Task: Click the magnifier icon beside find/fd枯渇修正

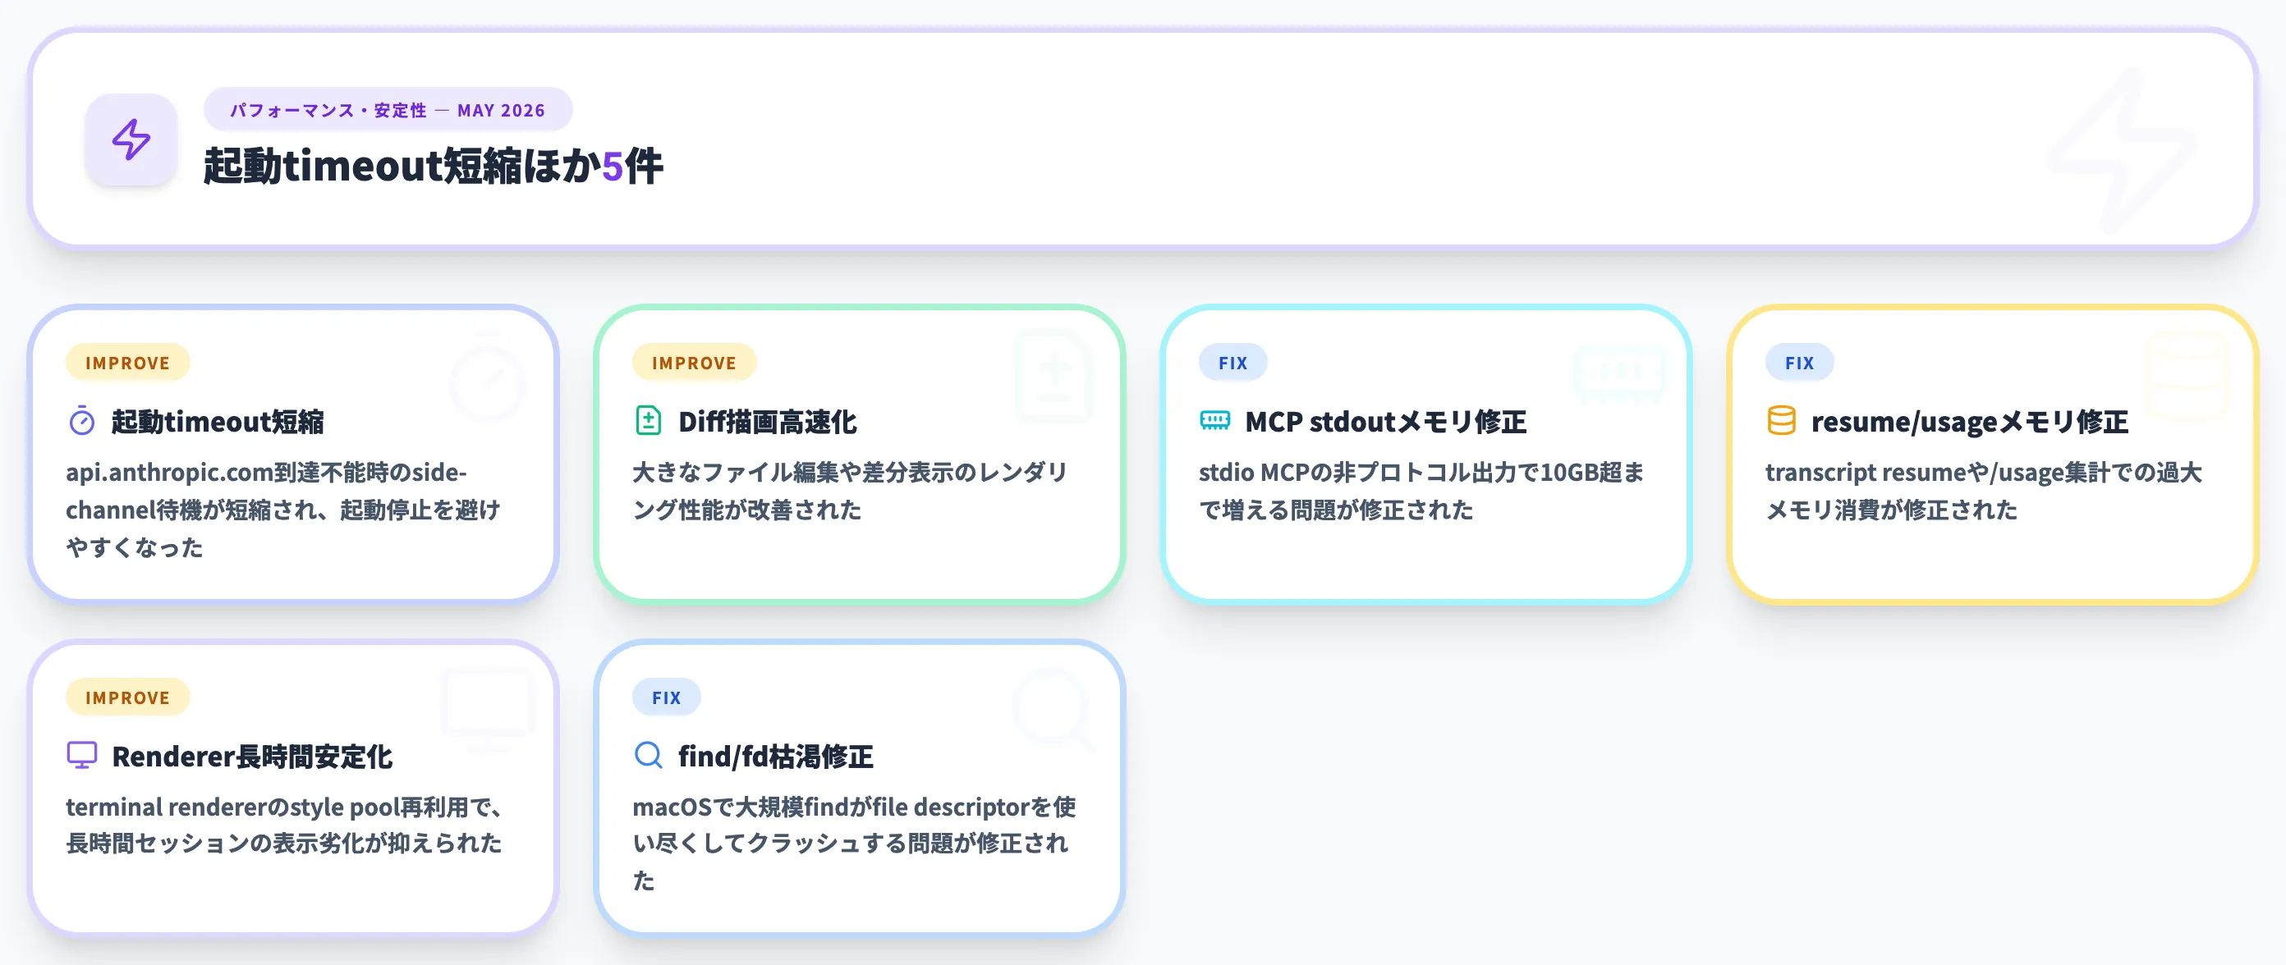Action: (649, 756)
